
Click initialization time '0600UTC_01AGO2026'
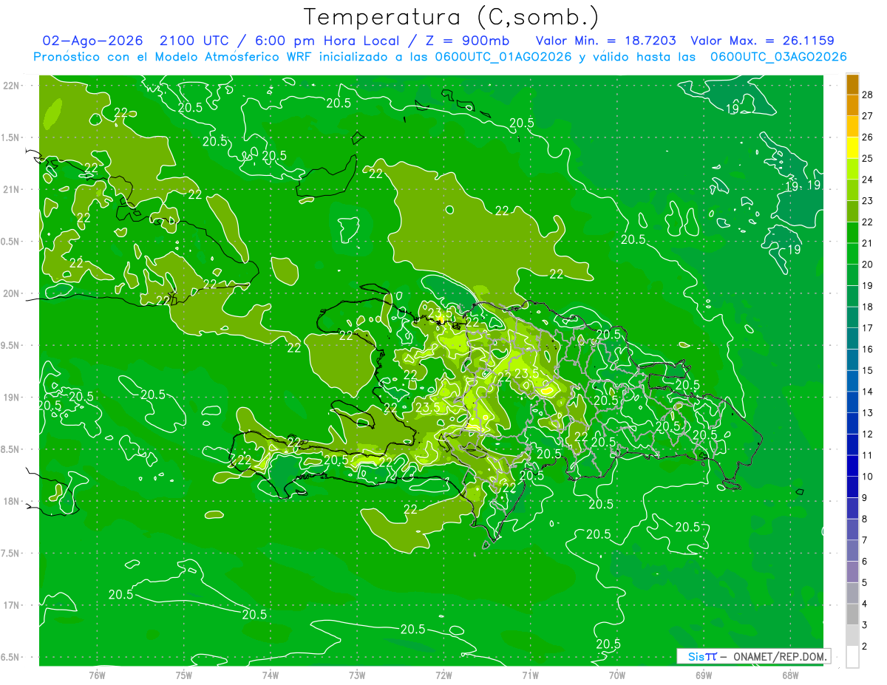[503, 56]
